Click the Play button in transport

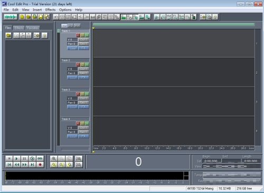(17, 159)
